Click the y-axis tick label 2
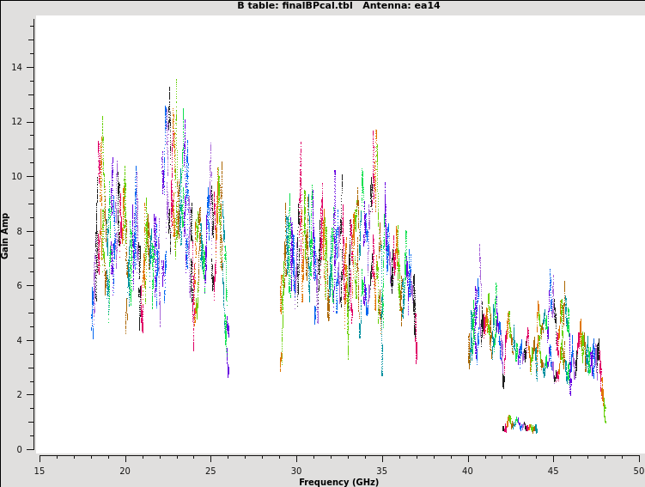This screenshot has height=487, width=645. coord(21,395)
